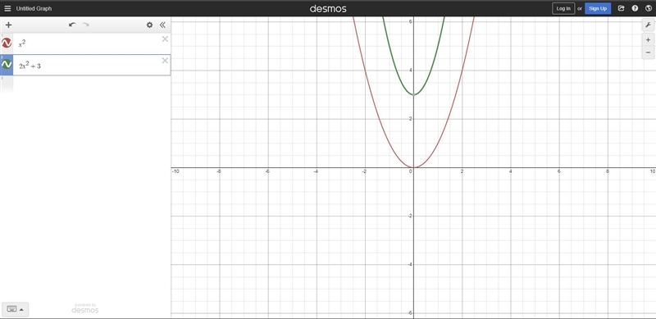Delete the 2x²+3 expression

[x=165, y=61]
